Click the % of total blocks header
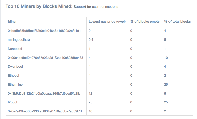Viewport: 197px width, 119px height. click(177, 22)
